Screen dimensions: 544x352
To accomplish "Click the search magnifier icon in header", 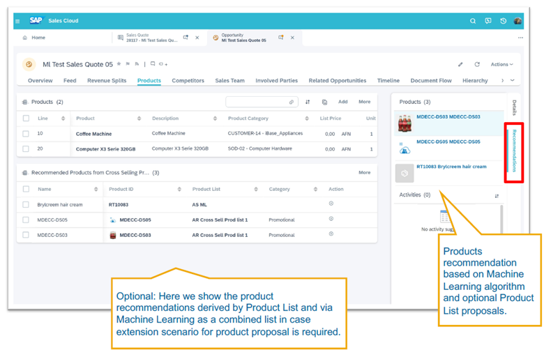I will [473, 21].
